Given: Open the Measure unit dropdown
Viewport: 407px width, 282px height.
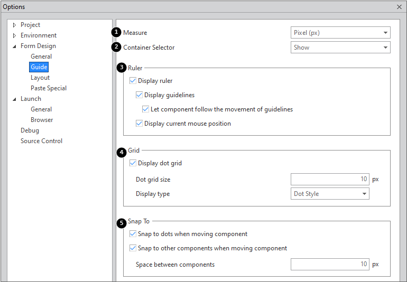Looking at the screenshot, I should click(x=340, y=33).
